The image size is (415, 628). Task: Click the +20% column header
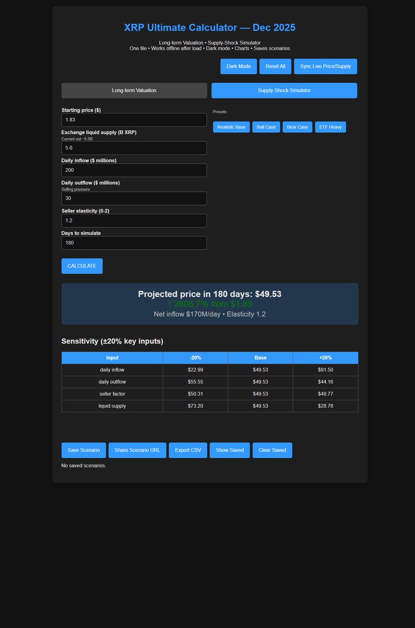[326, 358]
